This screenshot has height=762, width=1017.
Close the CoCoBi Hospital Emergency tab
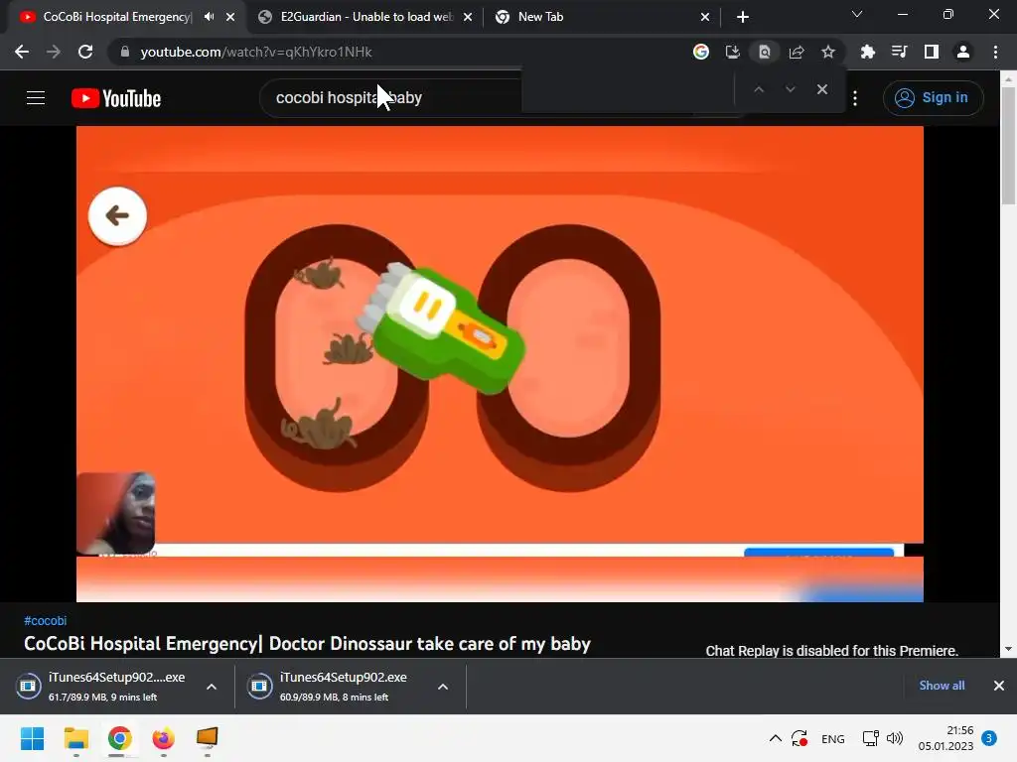(x=230, y=17)
